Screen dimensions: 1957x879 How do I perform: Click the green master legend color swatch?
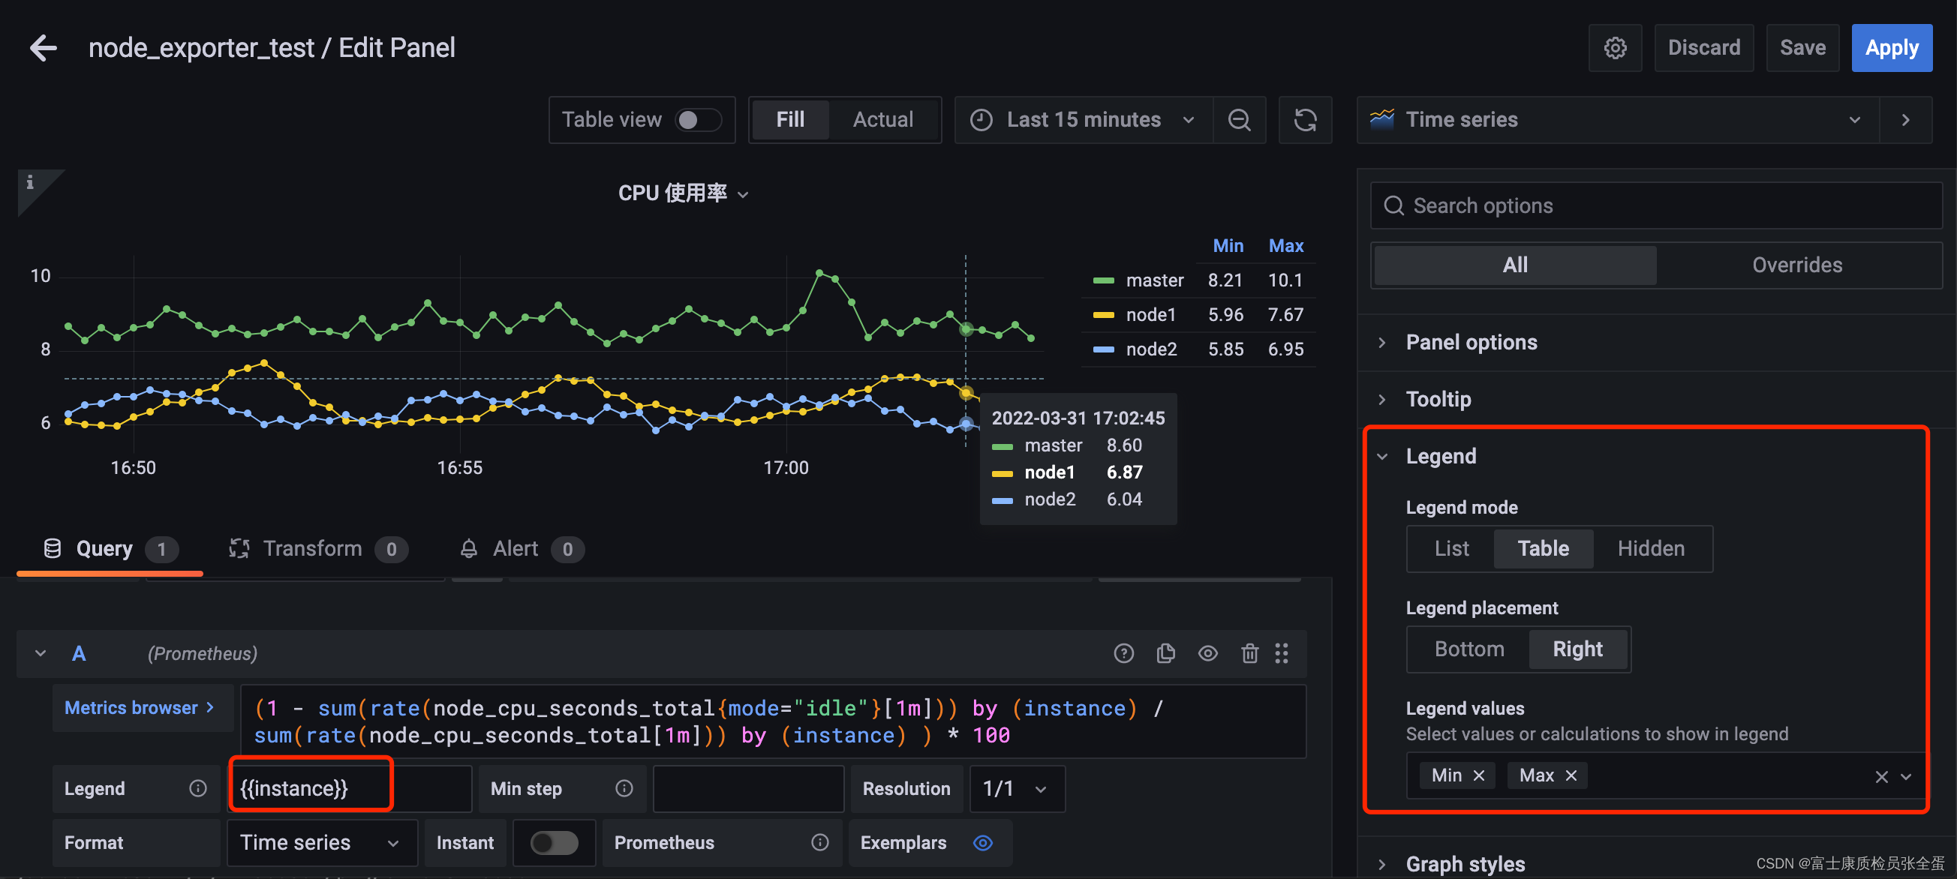point(1103,280)
